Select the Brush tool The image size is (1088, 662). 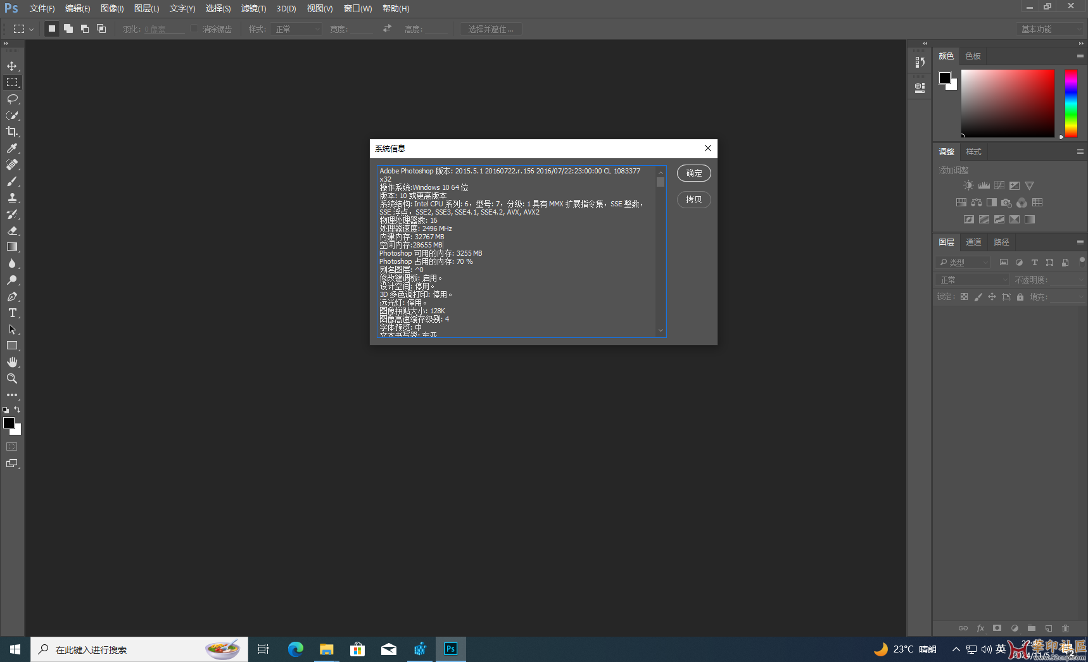pos(12,181)
